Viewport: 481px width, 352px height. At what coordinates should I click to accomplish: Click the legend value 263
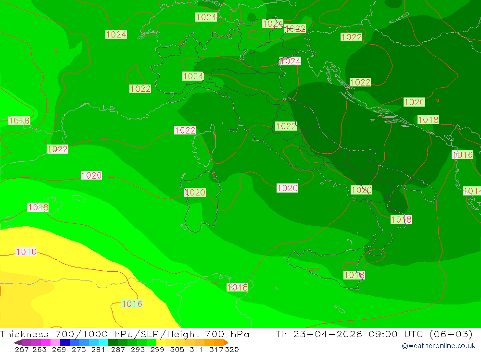(x=39, y=349)
